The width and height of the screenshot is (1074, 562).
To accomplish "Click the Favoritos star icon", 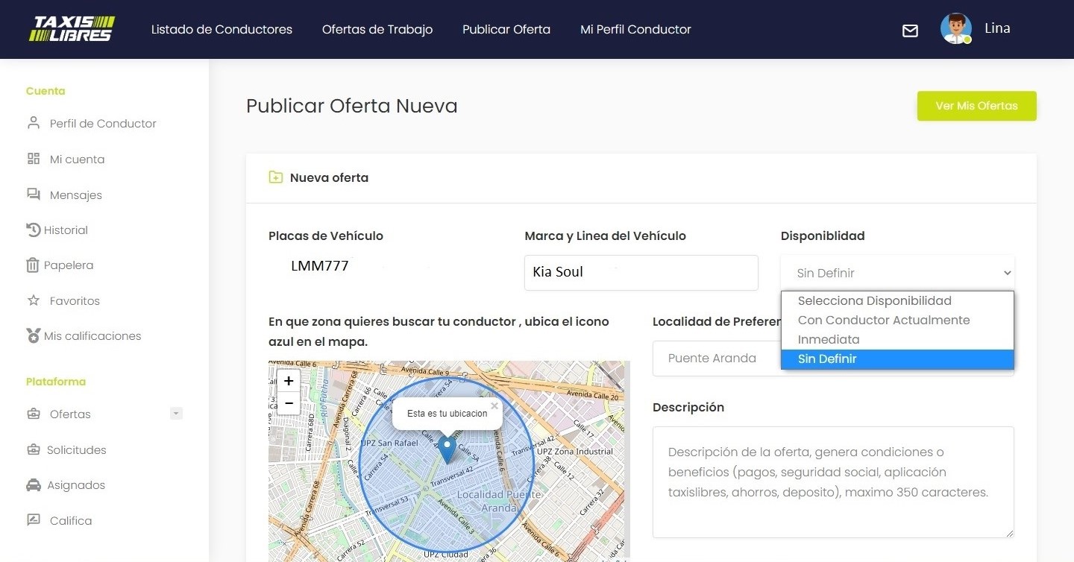I will [34, 300].
